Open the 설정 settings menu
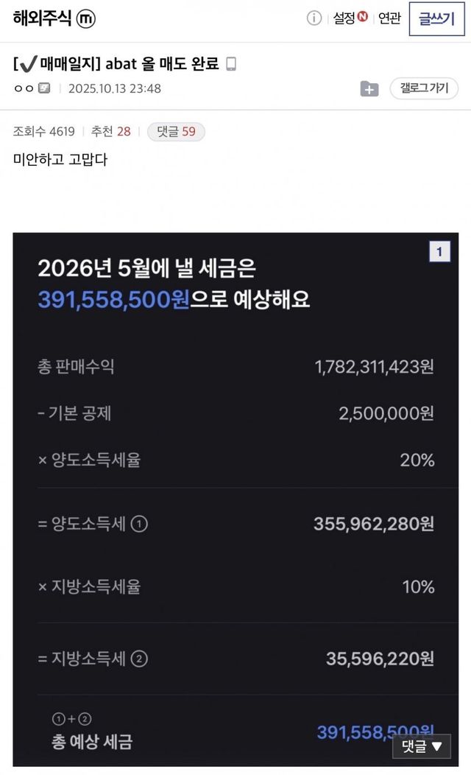This screenshot has height=775, width=471. coord(344,18)
